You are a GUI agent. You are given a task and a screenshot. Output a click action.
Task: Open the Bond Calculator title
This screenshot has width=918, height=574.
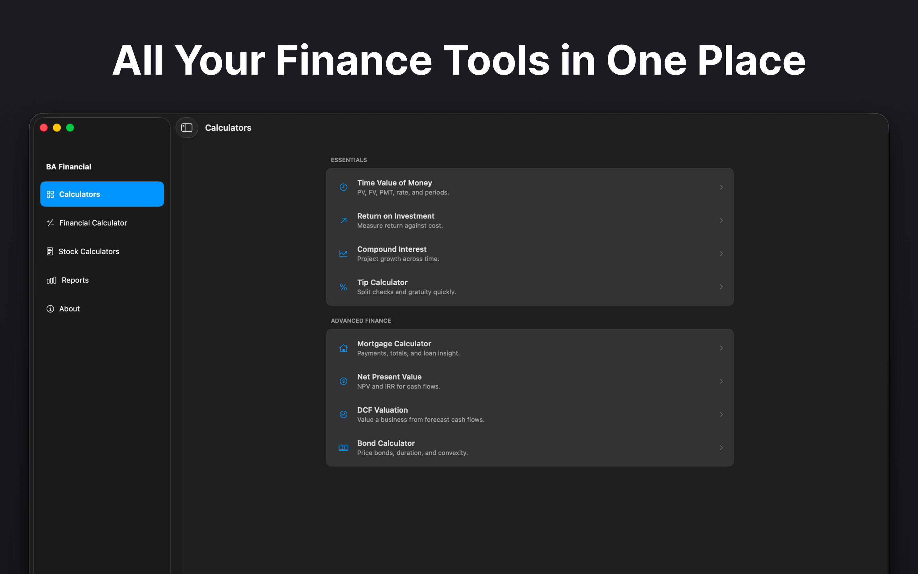coord(386,443)
